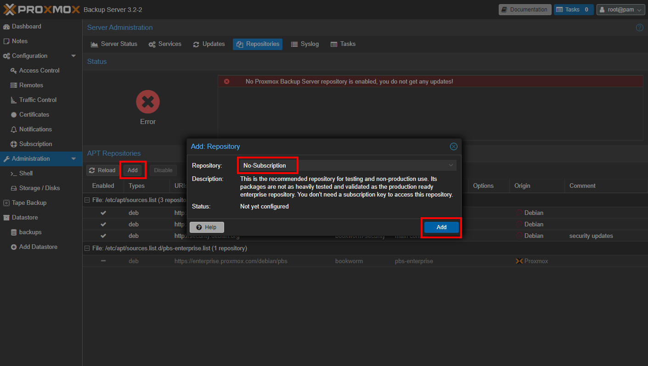
Task: Select the Repositories tab
Action: 258,44
